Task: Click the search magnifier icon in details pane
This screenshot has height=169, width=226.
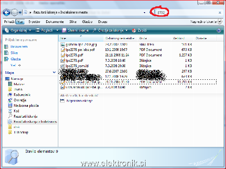Action: (12, 157)
